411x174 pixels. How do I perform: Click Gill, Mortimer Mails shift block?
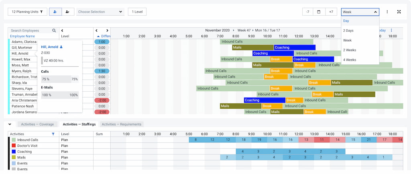(253, 48)
